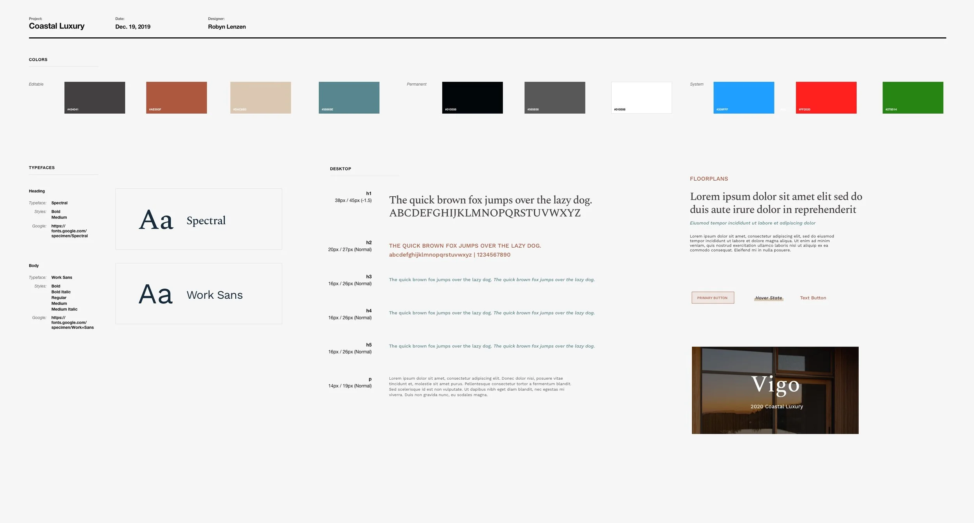Screen dimensions: 974x523
Task: Select the blue #209FFF system swatch
Action: click(x=744, y=97)
